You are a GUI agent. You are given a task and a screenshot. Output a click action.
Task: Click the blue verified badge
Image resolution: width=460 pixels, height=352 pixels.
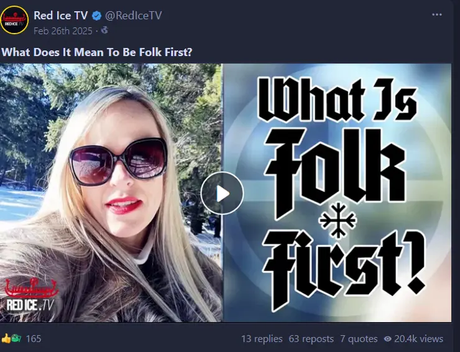tap(96, 16)
